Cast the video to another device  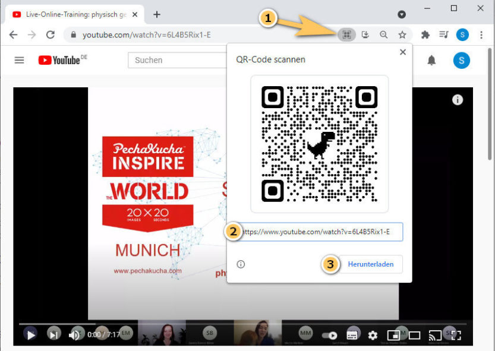[x=434, y=335]
